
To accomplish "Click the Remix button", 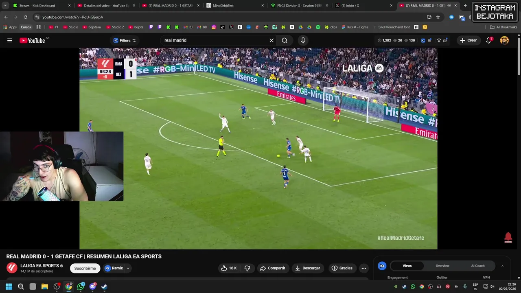I will (x=114, y=268).
